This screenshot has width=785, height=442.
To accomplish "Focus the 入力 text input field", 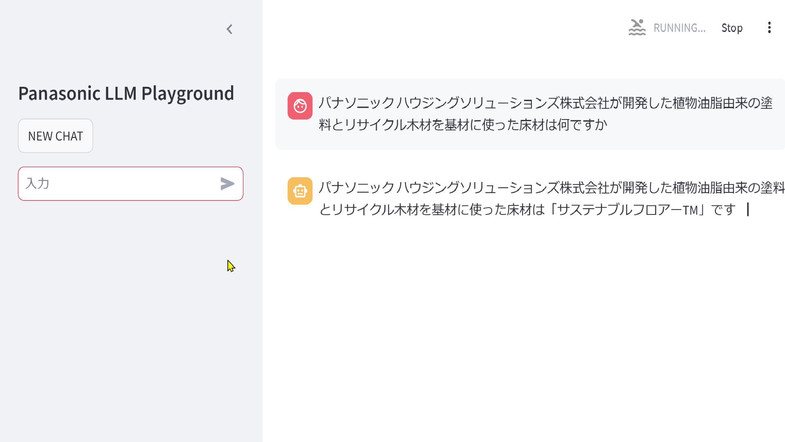I will [x=119, y=184].
